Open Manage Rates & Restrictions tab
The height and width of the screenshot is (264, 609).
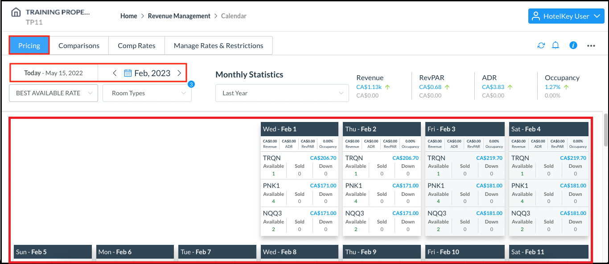point(218,45)
